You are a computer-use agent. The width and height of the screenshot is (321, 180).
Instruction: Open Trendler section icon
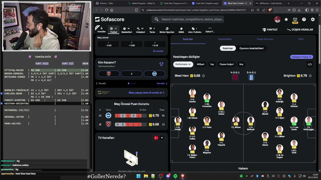101,28
